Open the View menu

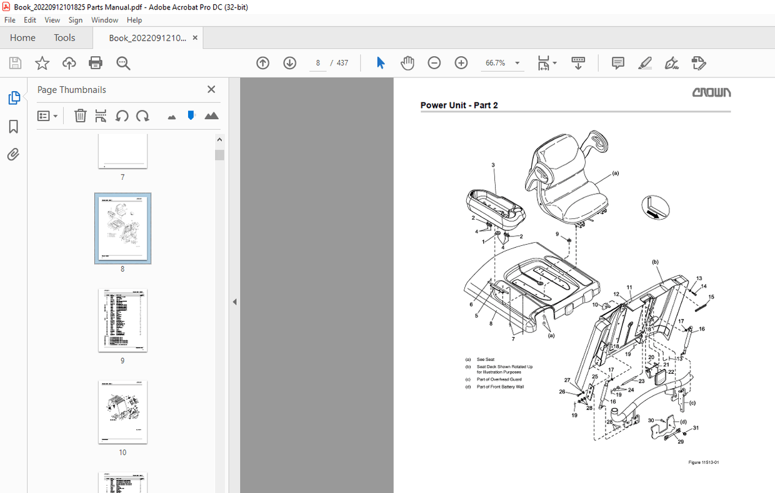point(52,19)
